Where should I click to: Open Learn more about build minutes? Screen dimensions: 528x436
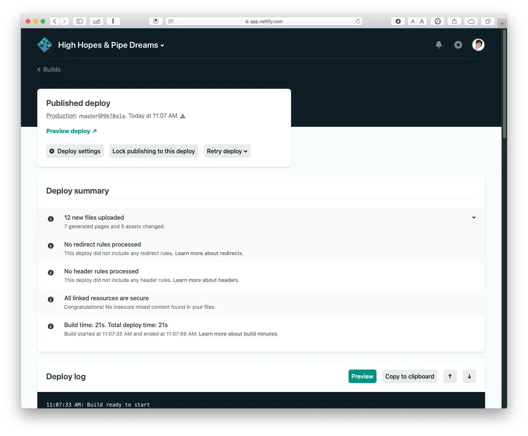[x=238, y=334]
